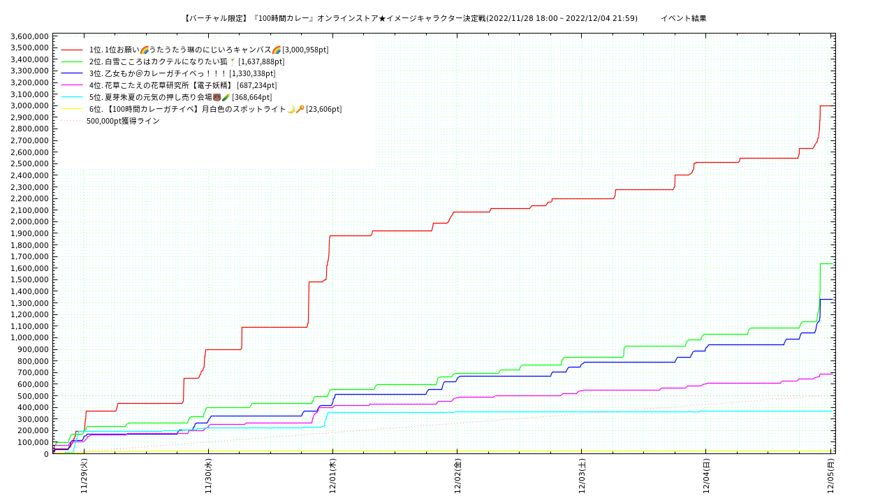Viewport: 894px width, 503px height.
Task: Click the 0 y-axis label
Action: (46, 454)
